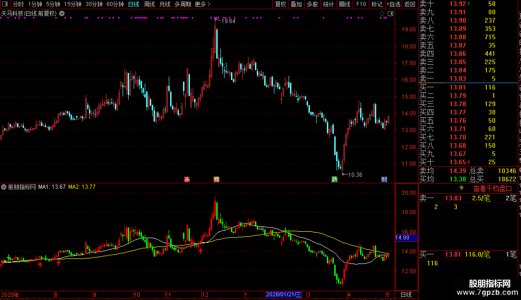Open the 画线 drawing tools
The width and height of the screenshot is (521, 300).
(x=344, y=4)
